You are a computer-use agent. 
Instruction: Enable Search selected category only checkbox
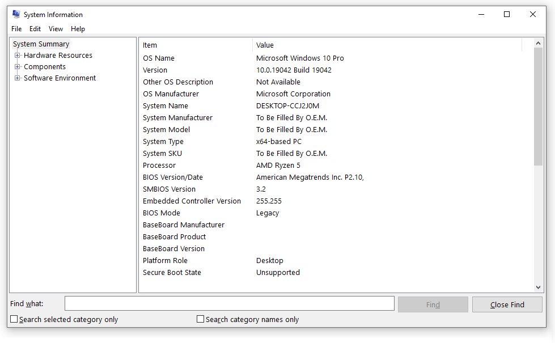[x=14, y=319]
